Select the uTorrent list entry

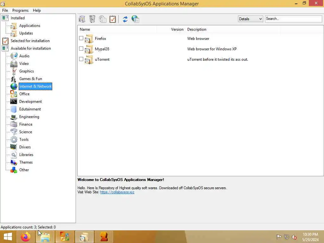click(102, 59)
